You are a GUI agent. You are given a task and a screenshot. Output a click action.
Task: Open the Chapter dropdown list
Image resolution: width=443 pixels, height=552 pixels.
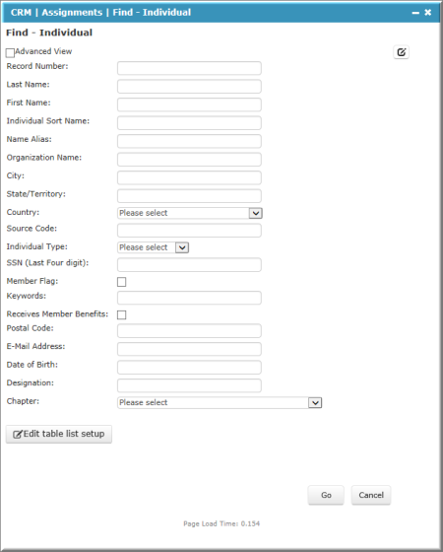(x=220, y=402)
